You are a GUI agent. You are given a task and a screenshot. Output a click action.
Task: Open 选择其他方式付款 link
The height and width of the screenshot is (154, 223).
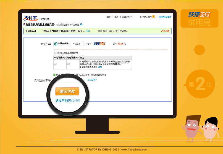tap(68, 101)
